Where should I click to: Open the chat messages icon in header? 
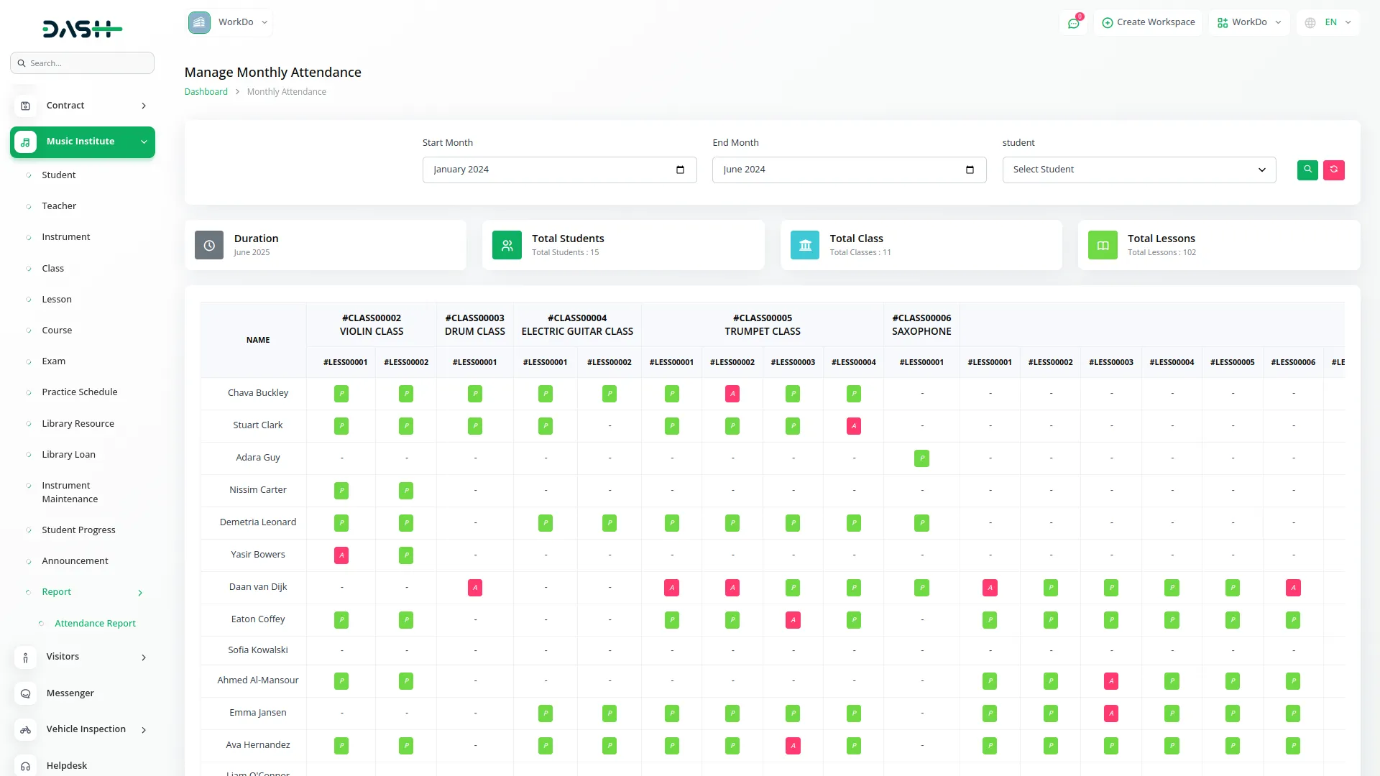pos(1073,23)
